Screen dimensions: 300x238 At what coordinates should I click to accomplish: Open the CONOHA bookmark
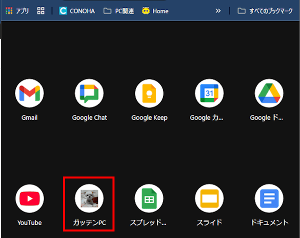tap(77, 11)
